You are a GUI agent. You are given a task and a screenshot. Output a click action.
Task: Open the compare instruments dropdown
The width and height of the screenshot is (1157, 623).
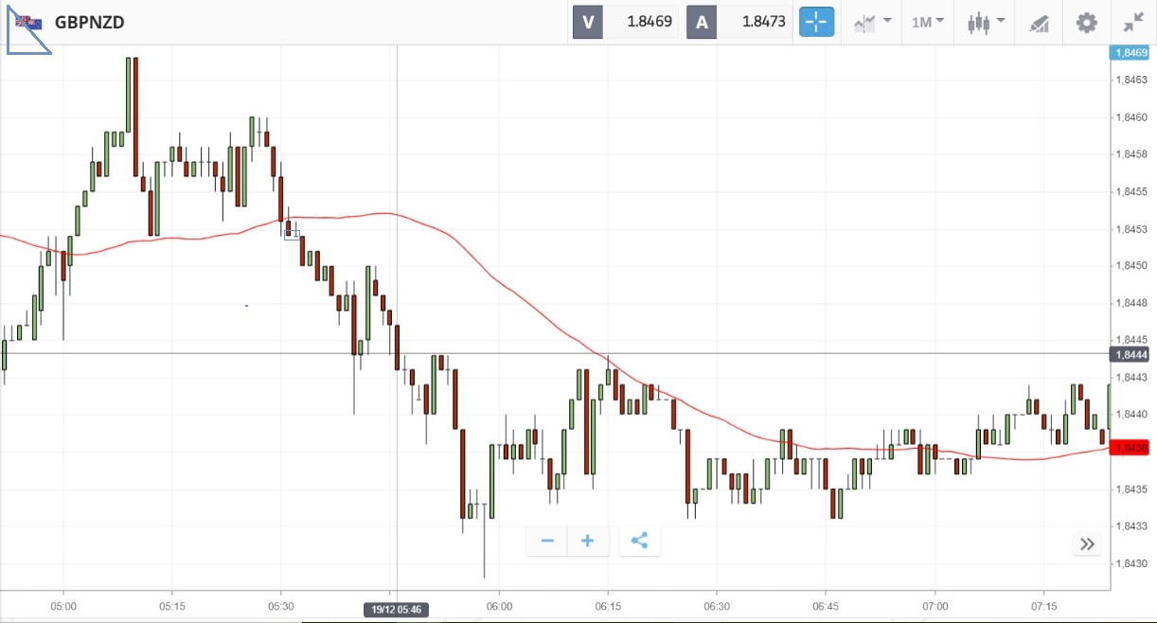click(x=872, y=22)
